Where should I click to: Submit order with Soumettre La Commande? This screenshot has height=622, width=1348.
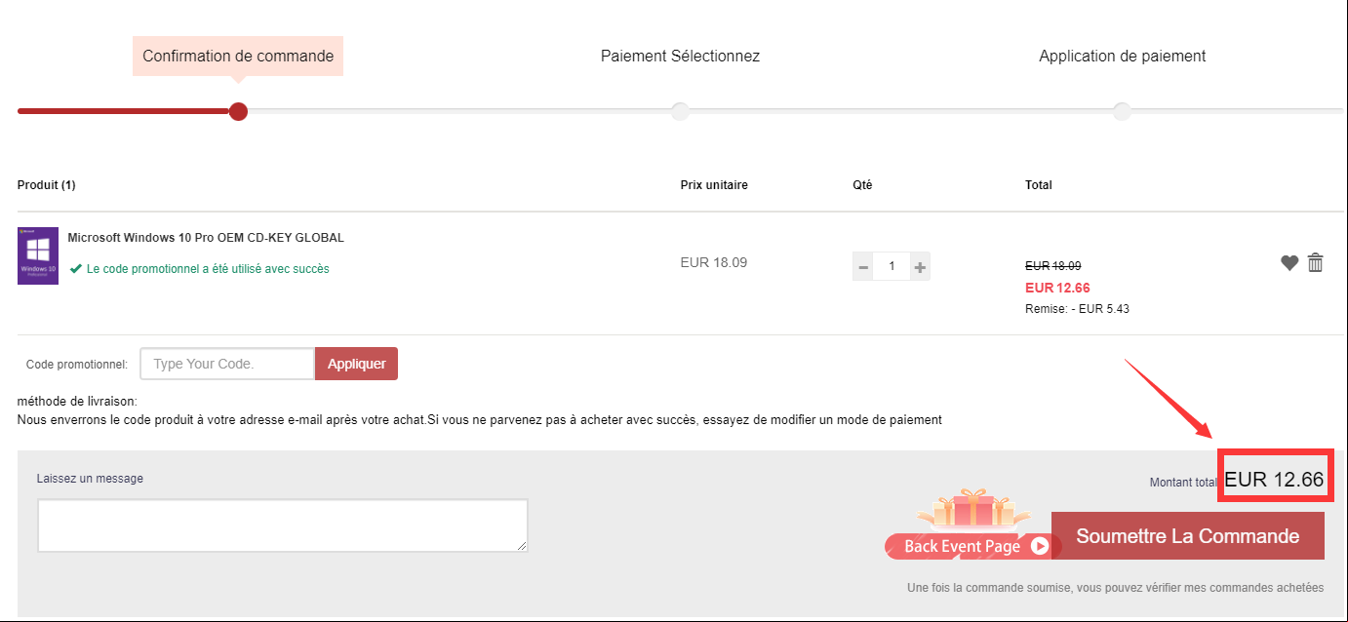[1187, 536]
